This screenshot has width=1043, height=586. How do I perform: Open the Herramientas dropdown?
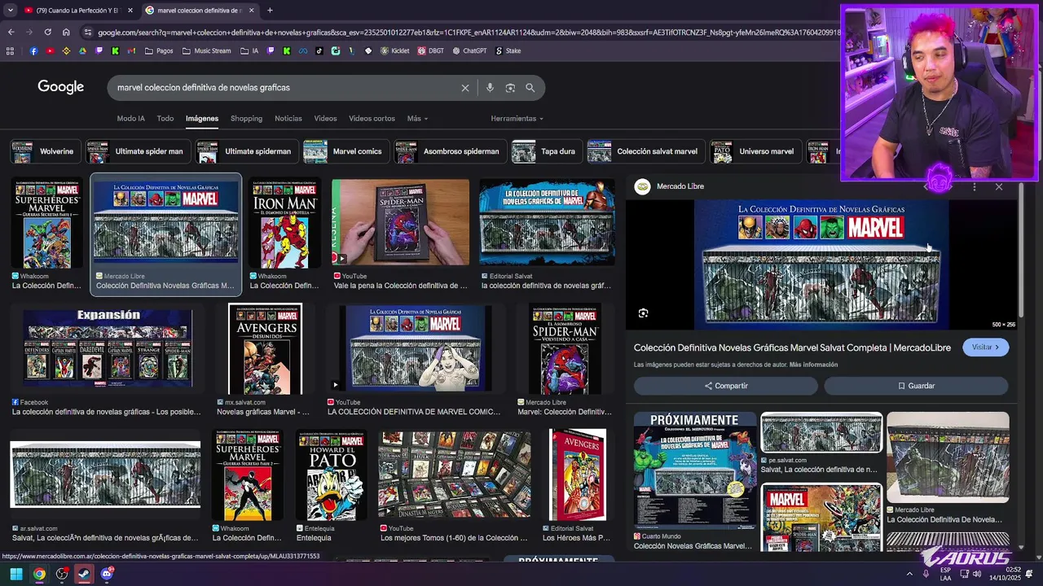pyautogui.click(x=517, y=119)
